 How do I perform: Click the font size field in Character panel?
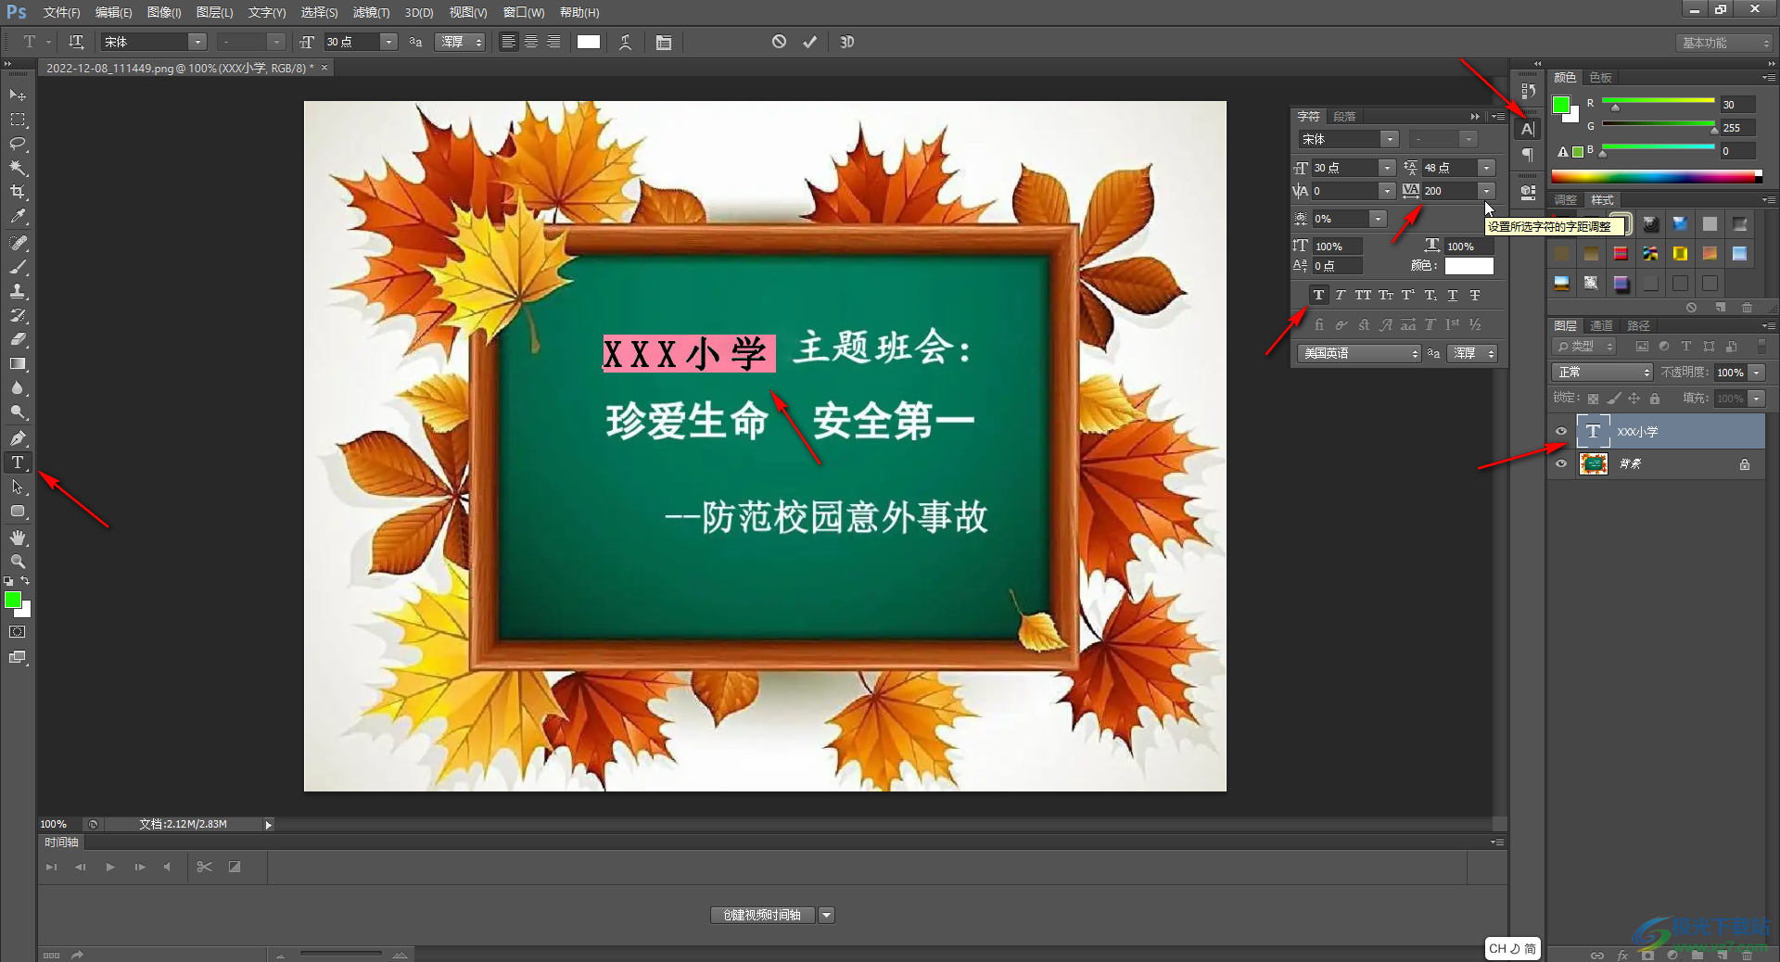(1343, 168)
